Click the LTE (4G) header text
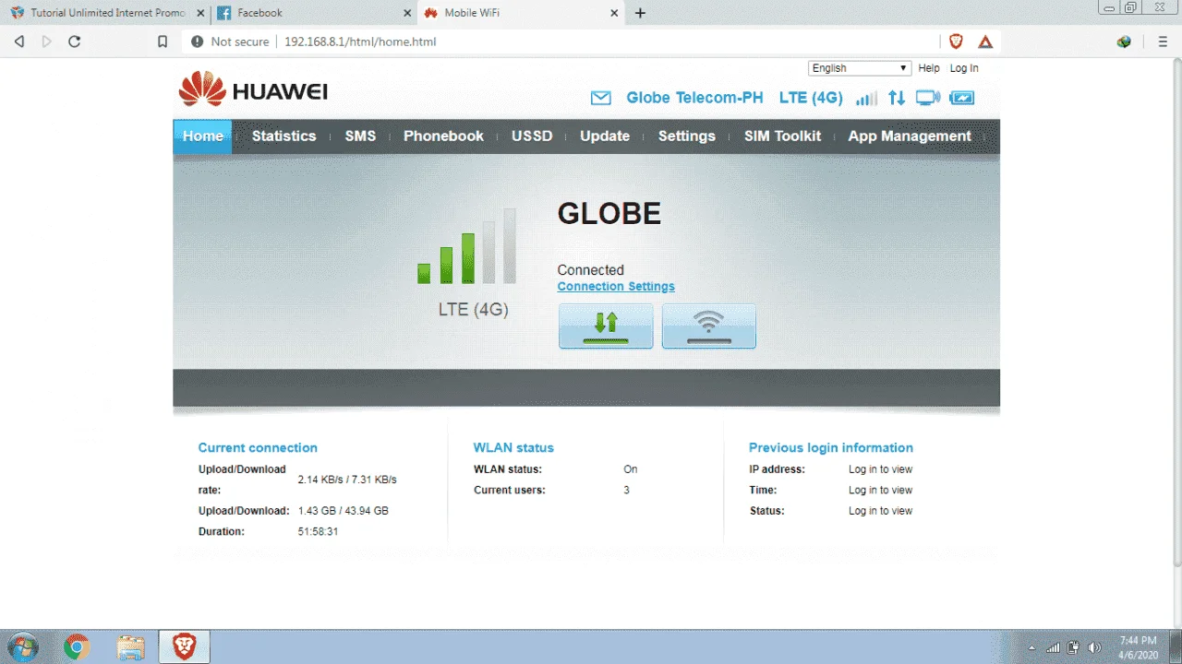This screenshot has width=1182, height=664. point(811,98)
